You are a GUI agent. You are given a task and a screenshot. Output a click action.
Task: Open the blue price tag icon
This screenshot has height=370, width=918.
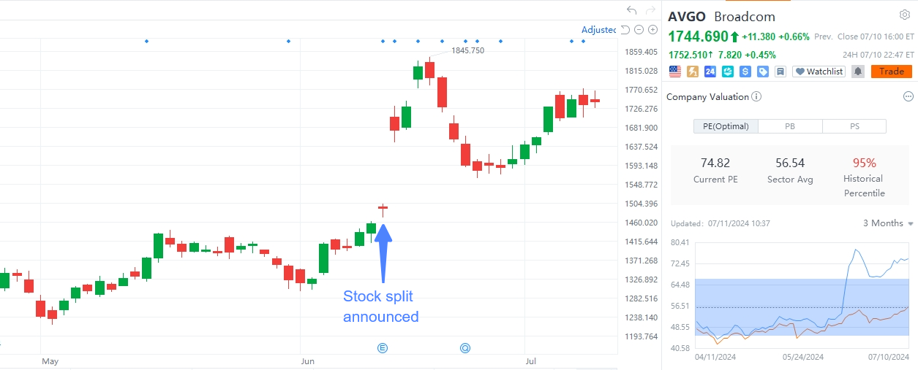point(763,72)
